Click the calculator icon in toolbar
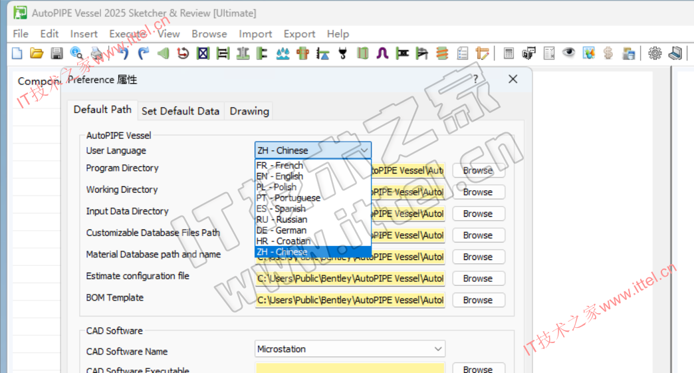Image resolution: width=694 pixels, height=373 pixels. [x=509, y=53]
